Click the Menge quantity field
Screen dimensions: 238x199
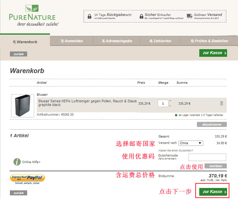[x=163, y=104]
